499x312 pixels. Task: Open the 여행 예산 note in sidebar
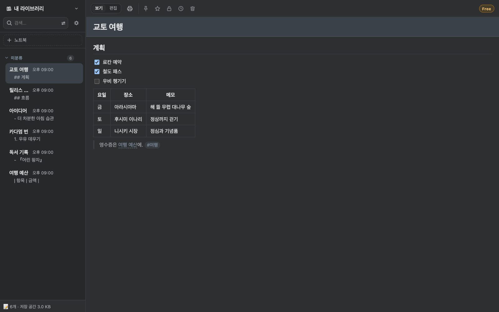tap(44, 177)
